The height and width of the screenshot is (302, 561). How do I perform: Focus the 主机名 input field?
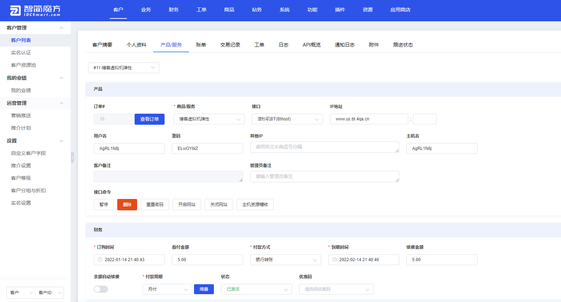442,149
